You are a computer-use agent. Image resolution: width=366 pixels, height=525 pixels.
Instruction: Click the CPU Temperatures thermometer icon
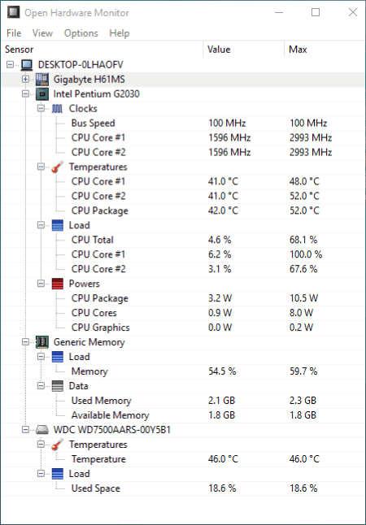[x=57, y=167]
